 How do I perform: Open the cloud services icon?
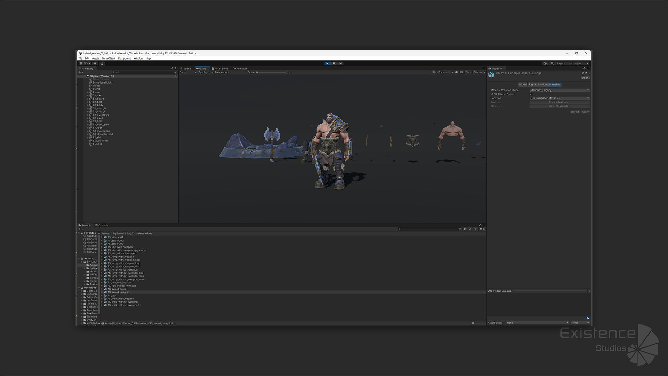tap(95, 63)
